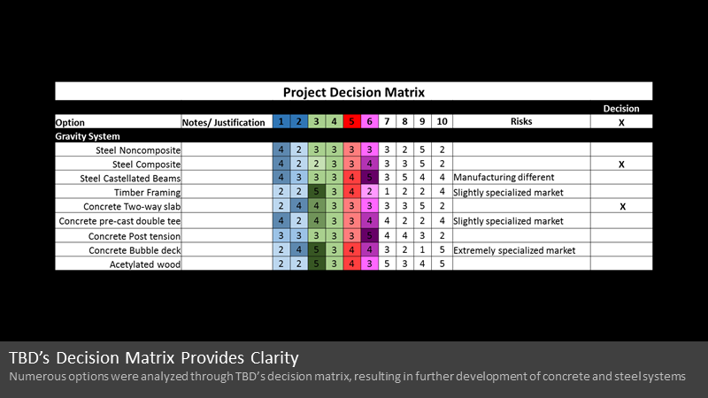Screen dimensions: 708x398
Task: Select the magenta column 6 header
Action: (369, 121)
